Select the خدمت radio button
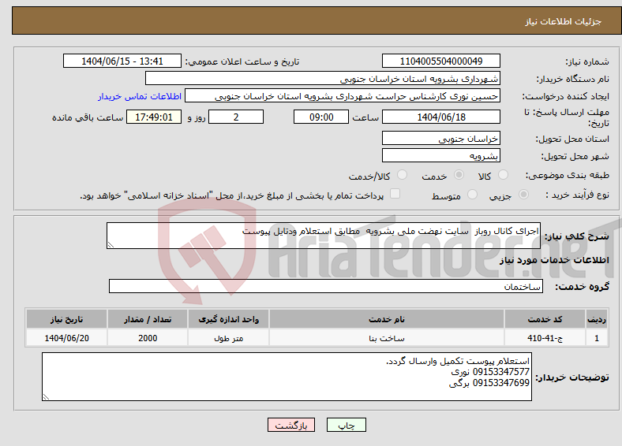This screenshot has width=622, height=446. tap(459, 175)
